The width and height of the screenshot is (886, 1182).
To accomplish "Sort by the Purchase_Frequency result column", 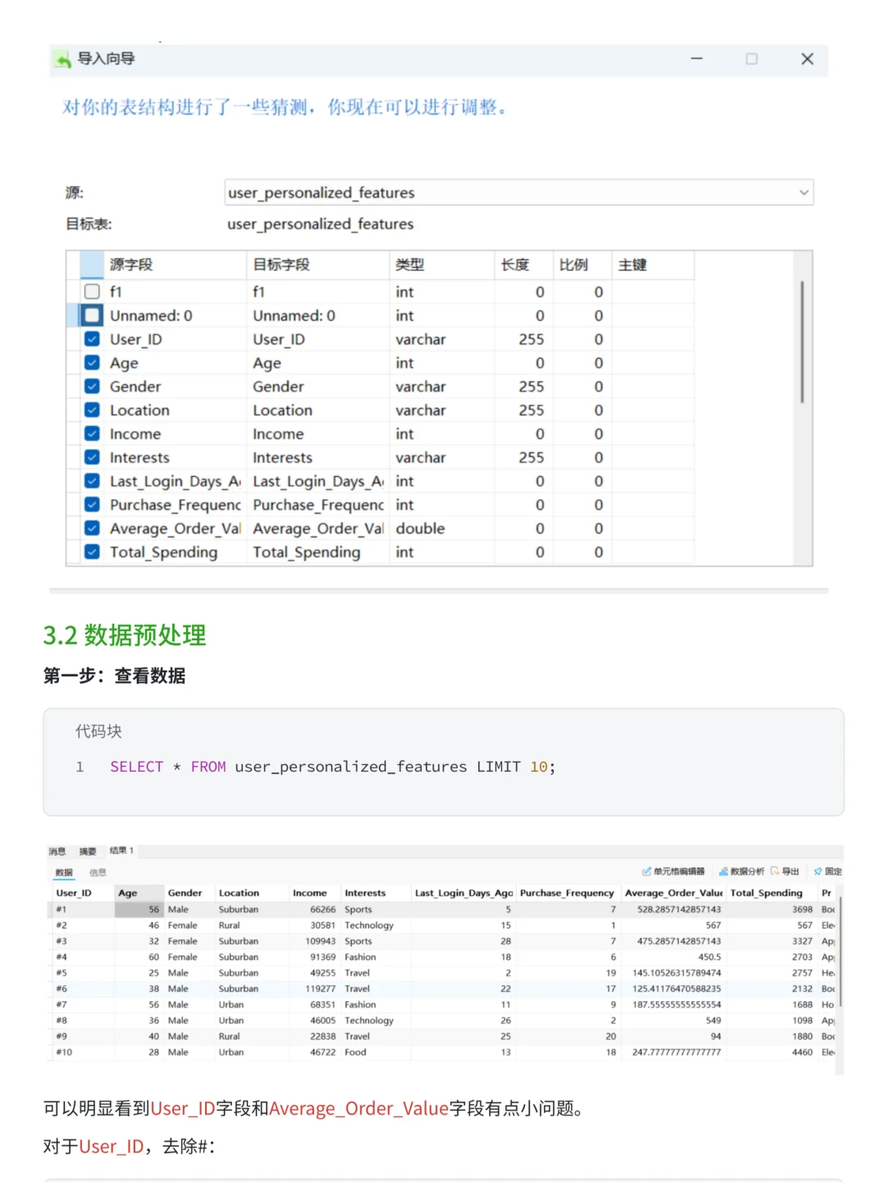I will 567,893.
